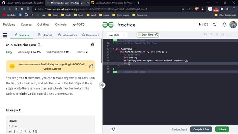
Task: Open the POTD nav link
Action: coord(79,25)
